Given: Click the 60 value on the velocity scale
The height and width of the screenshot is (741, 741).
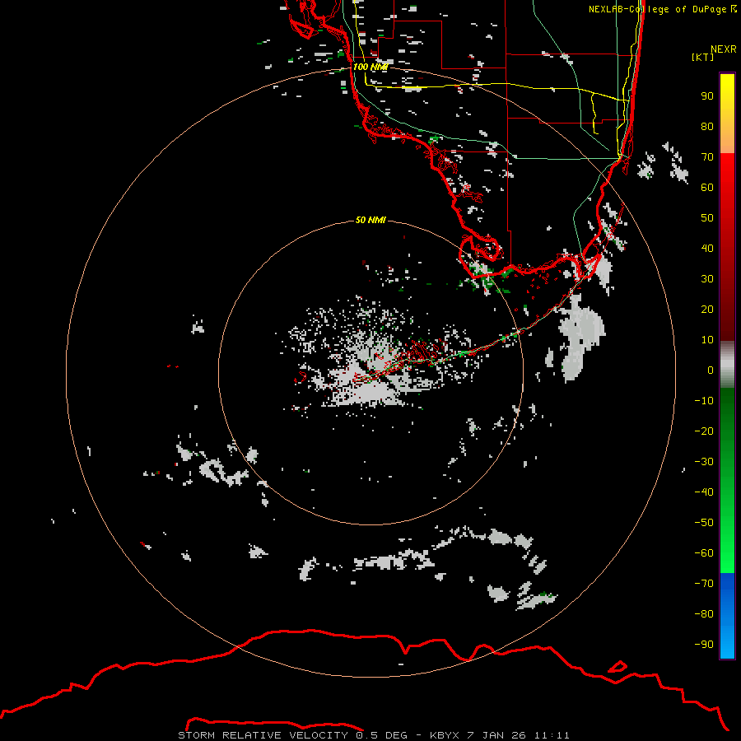Looking at the screenshot, I should pyautogui.click(x=707, y=187).
